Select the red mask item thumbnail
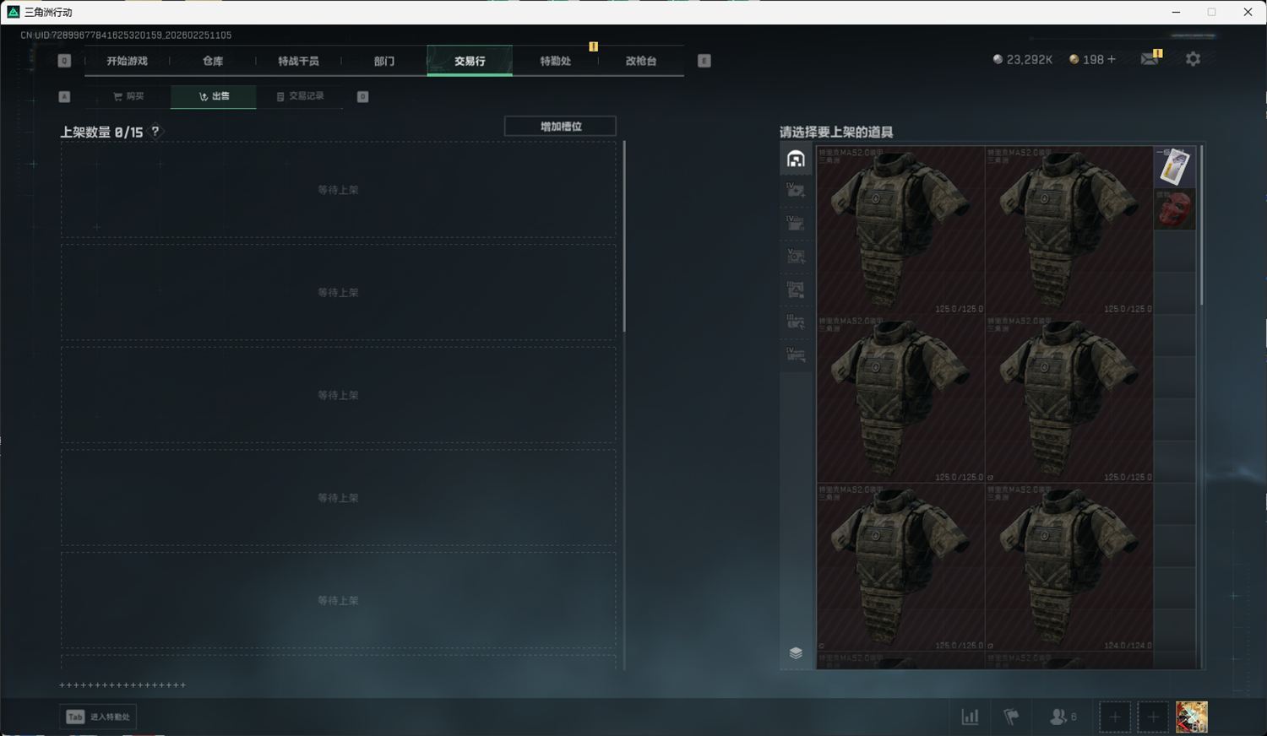 [1174, 208]
